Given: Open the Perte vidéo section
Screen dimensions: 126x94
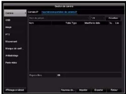Looking at the screenshot, I should point(11,63).
